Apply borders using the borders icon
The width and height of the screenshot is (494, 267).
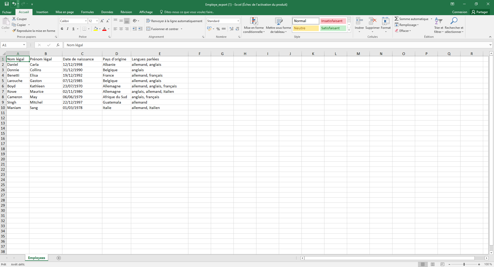tap(84, 29)
